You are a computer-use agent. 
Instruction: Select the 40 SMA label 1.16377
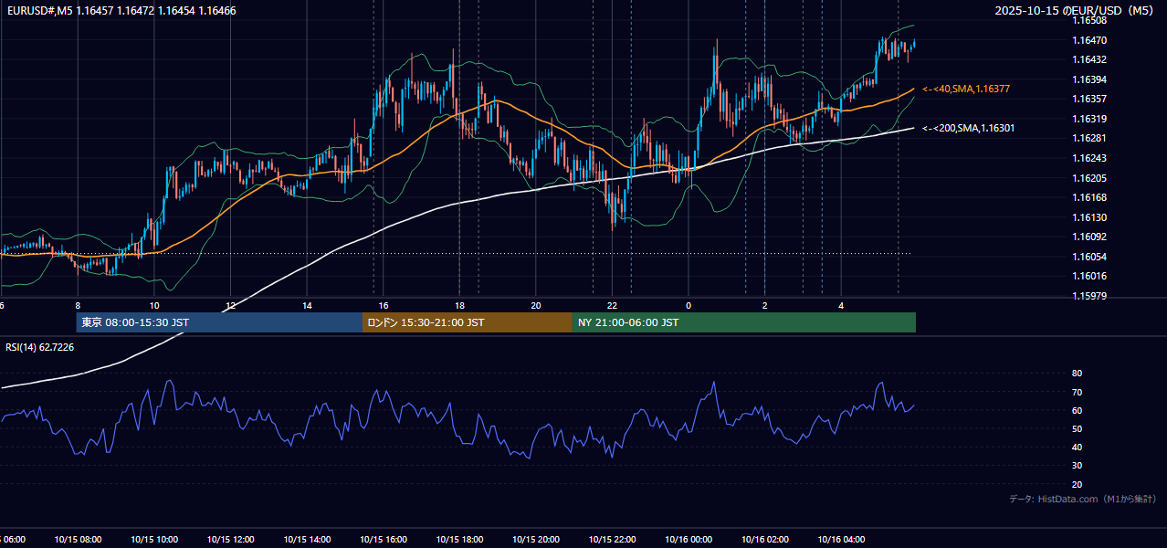tap(966, 89)
